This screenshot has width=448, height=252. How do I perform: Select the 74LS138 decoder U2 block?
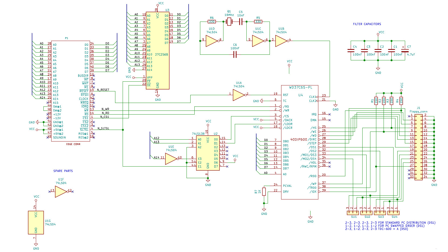208,153
